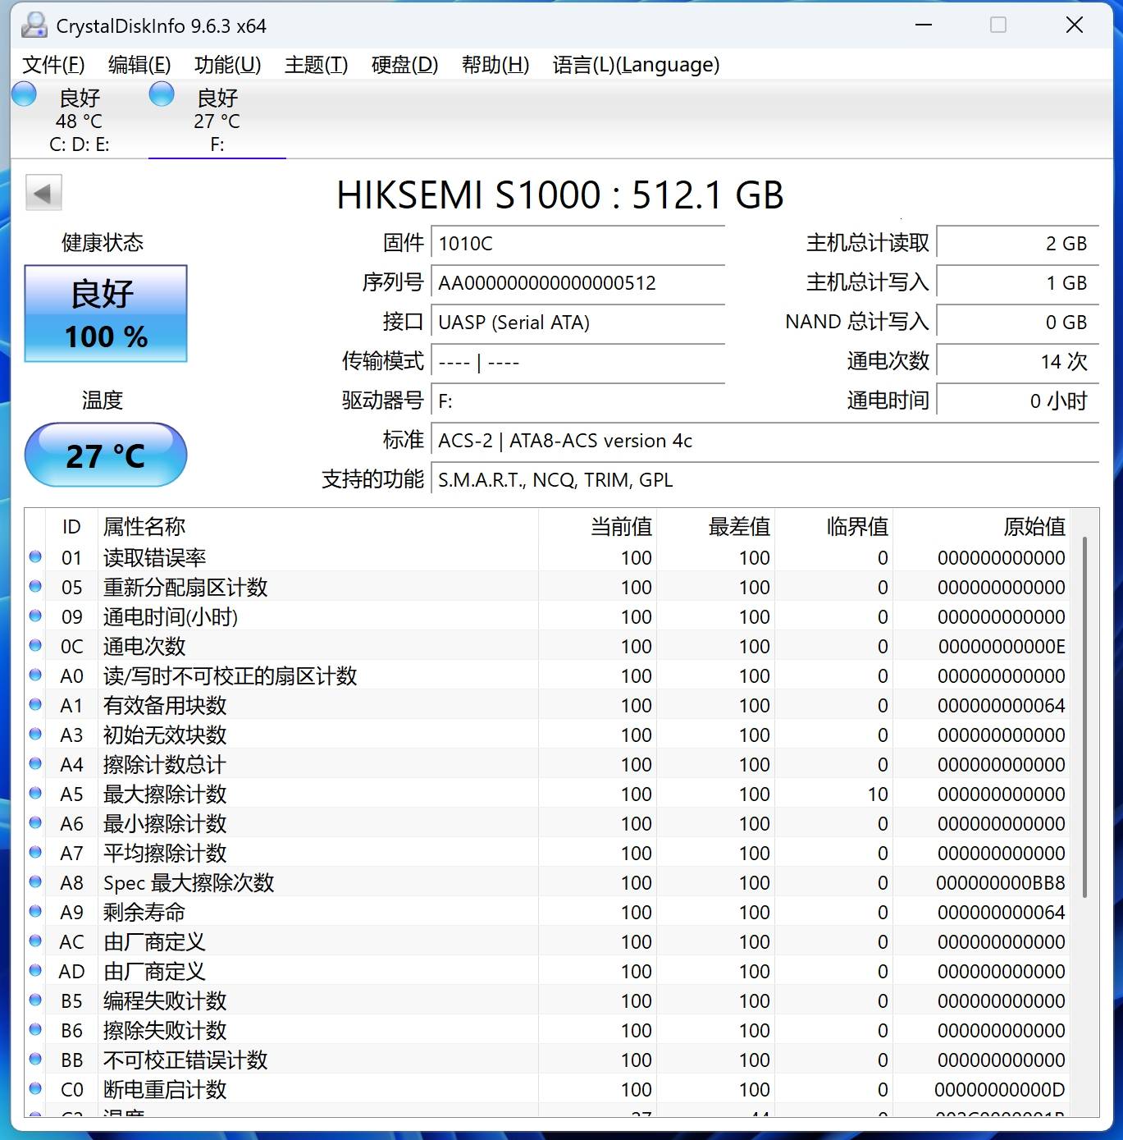Image resolution: width=1123 pixels, height=1140 pixels.
Task: Click status dot for Spec 最大擦除次数 row
Action: tap(35, 881)
